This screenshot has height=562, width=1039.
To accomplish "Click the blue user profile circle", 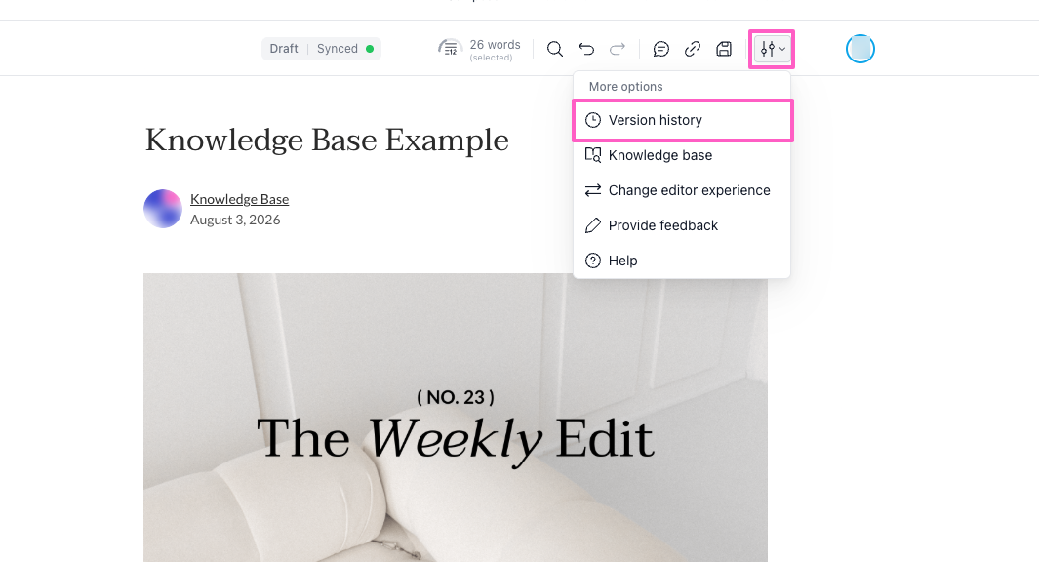I will 860,49.
